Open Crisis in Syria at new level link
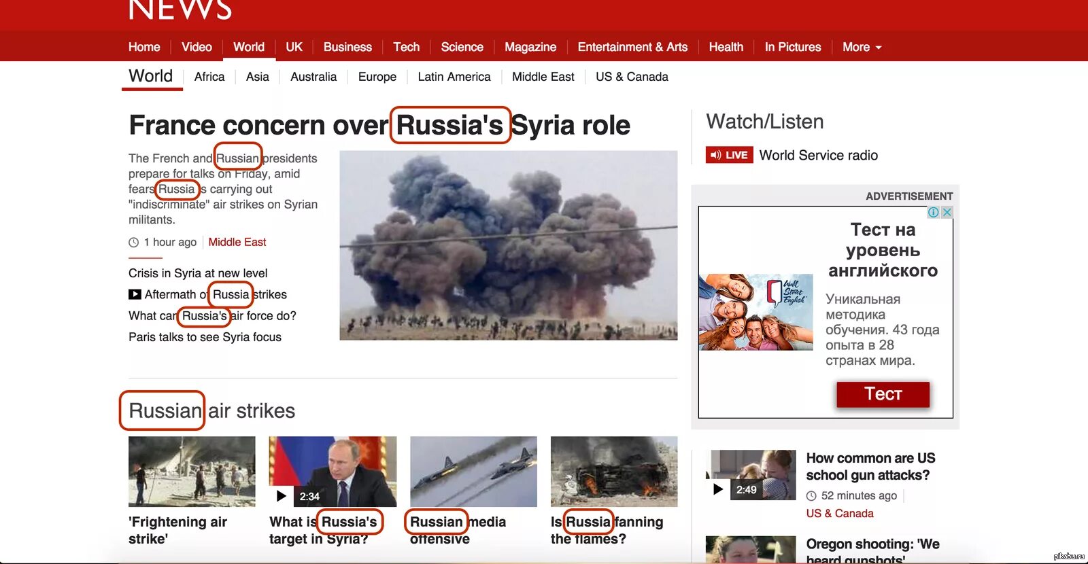 [x=198, y=273]
